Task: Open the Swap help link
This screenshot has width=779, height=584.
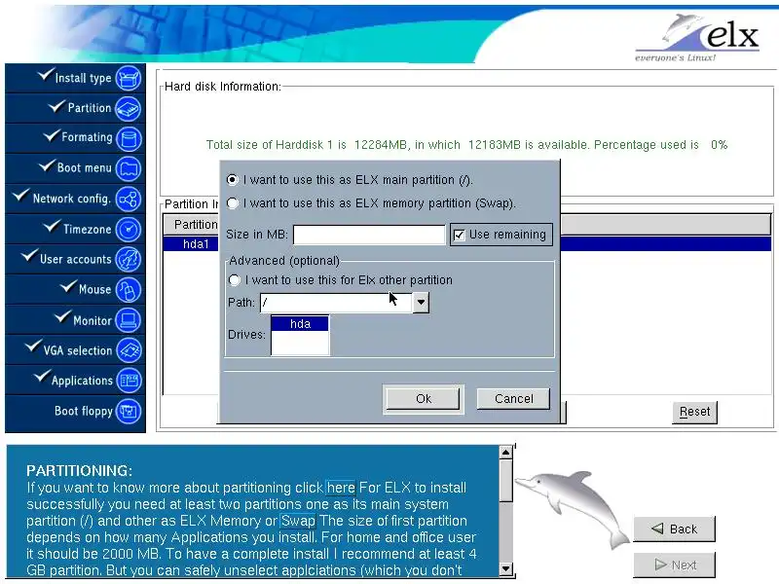Action: (x=298, y=521)
